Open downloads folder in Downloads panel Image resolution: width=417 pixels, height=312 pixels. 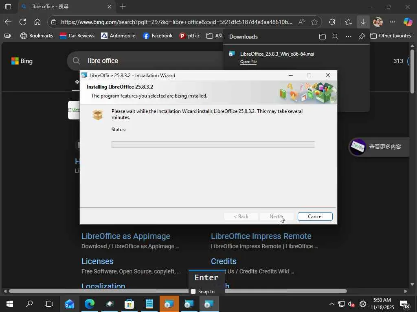[x=323, y=37]
